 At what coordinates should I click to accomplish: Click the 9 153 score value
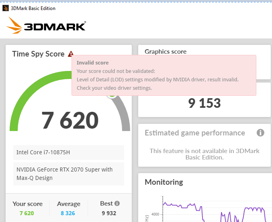(205, 103)
